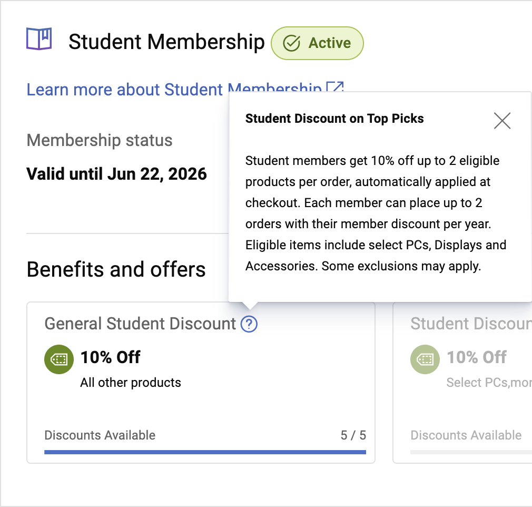This screenshot has height=507, width=532.
Task: Click the General Student Discount help icon
Action: tap(249, 324)
